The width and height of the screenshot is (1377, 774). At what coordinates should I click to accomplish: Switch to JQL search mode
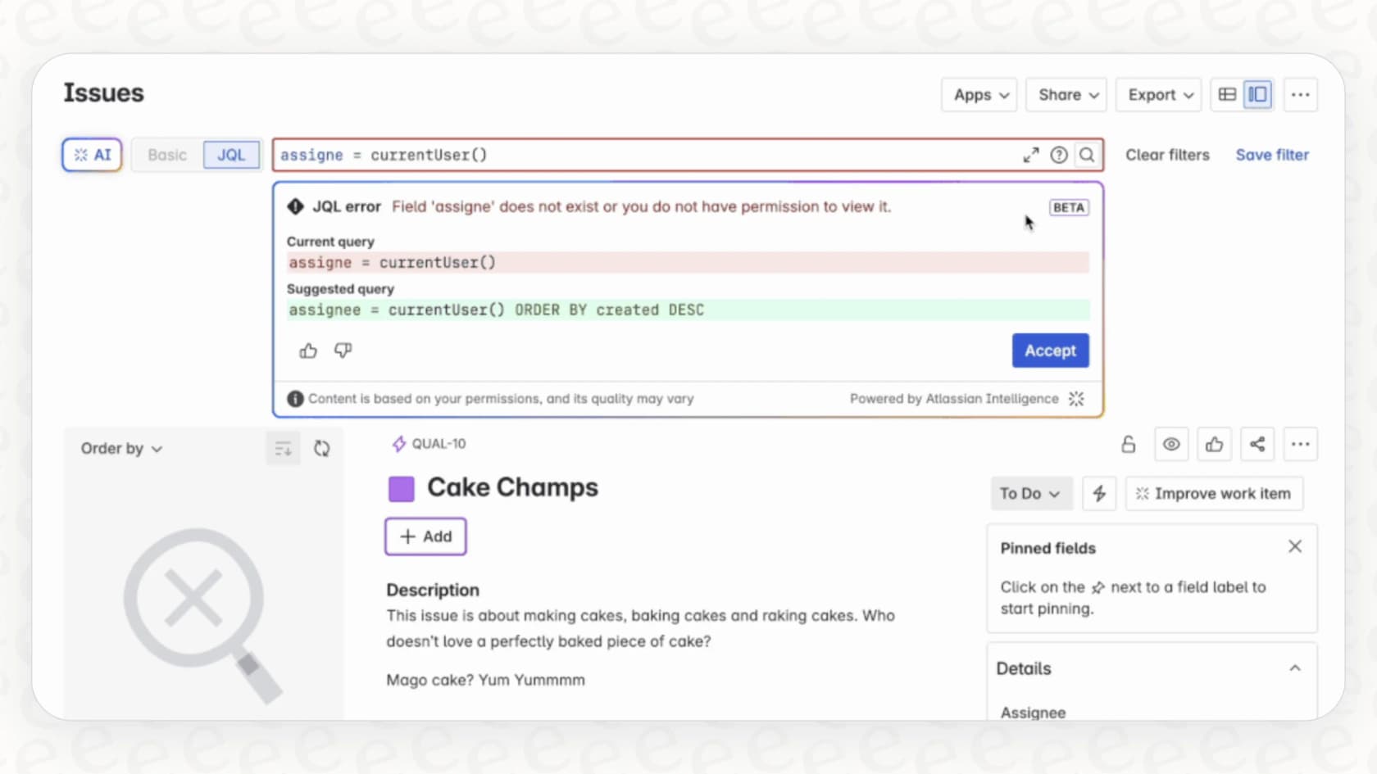[231, 155]
